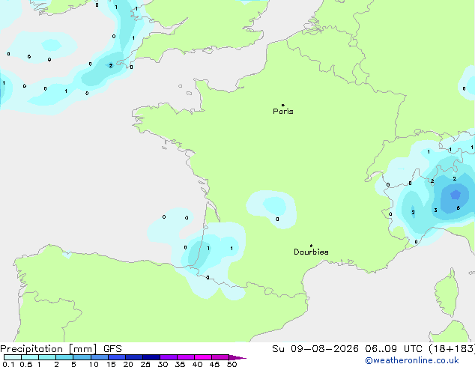Click the 45 to 50 legend swatch
Viewport: 475px width, 367px height.
coord(220,357)
